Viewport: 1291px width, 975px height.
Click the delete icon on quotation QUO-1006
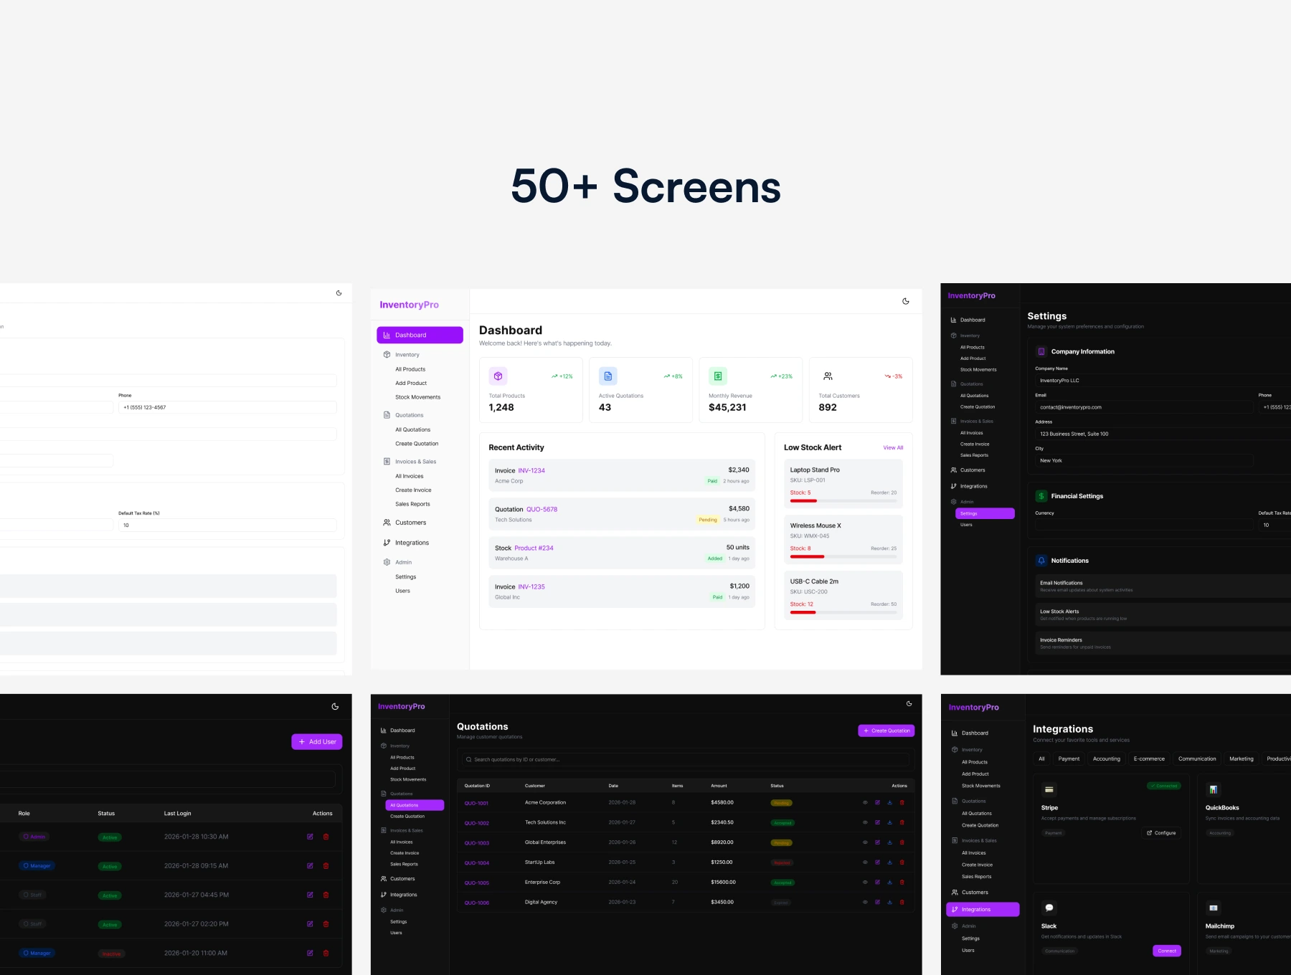pos(902,903)
